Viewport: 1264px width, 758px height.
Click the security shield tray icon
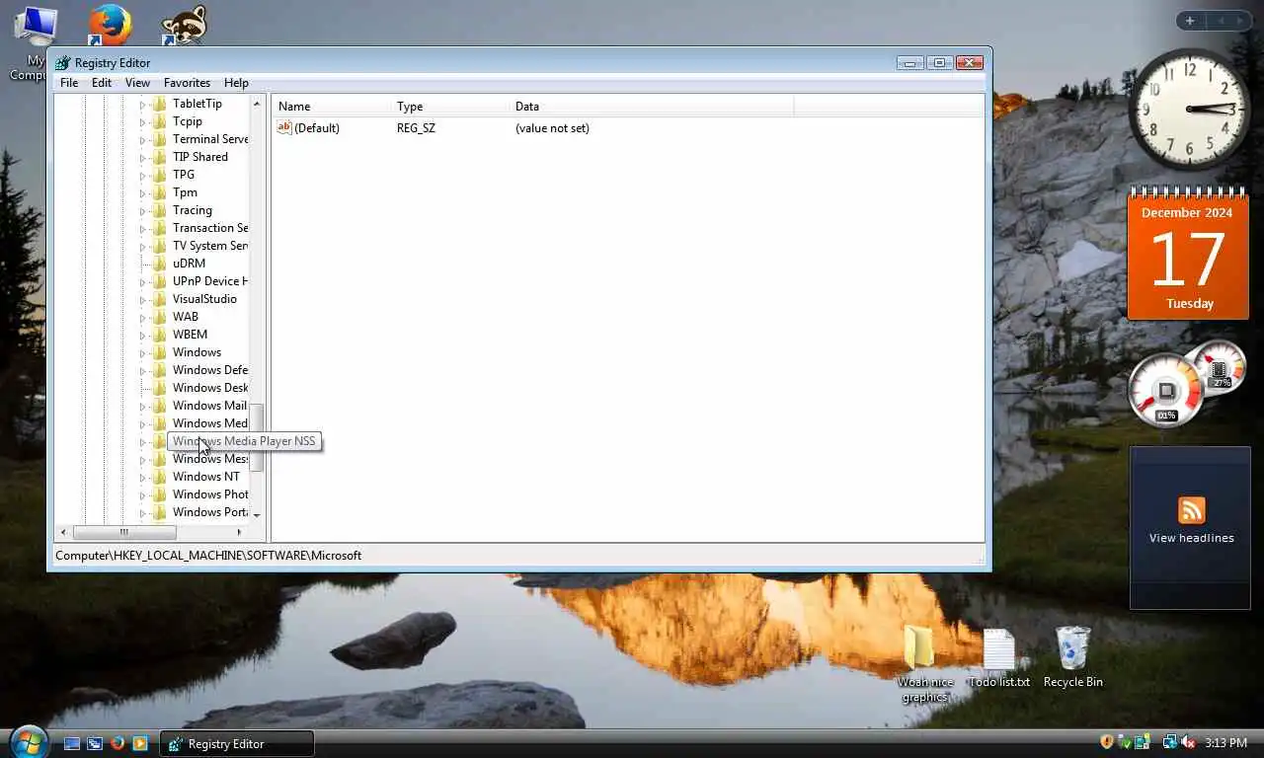tap(1107, 742)
